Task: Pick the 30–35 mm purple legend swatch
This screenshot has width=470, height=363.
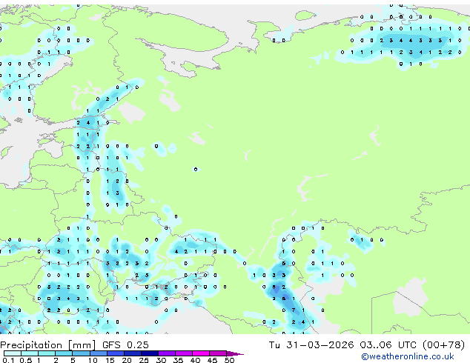Action: 167,353
